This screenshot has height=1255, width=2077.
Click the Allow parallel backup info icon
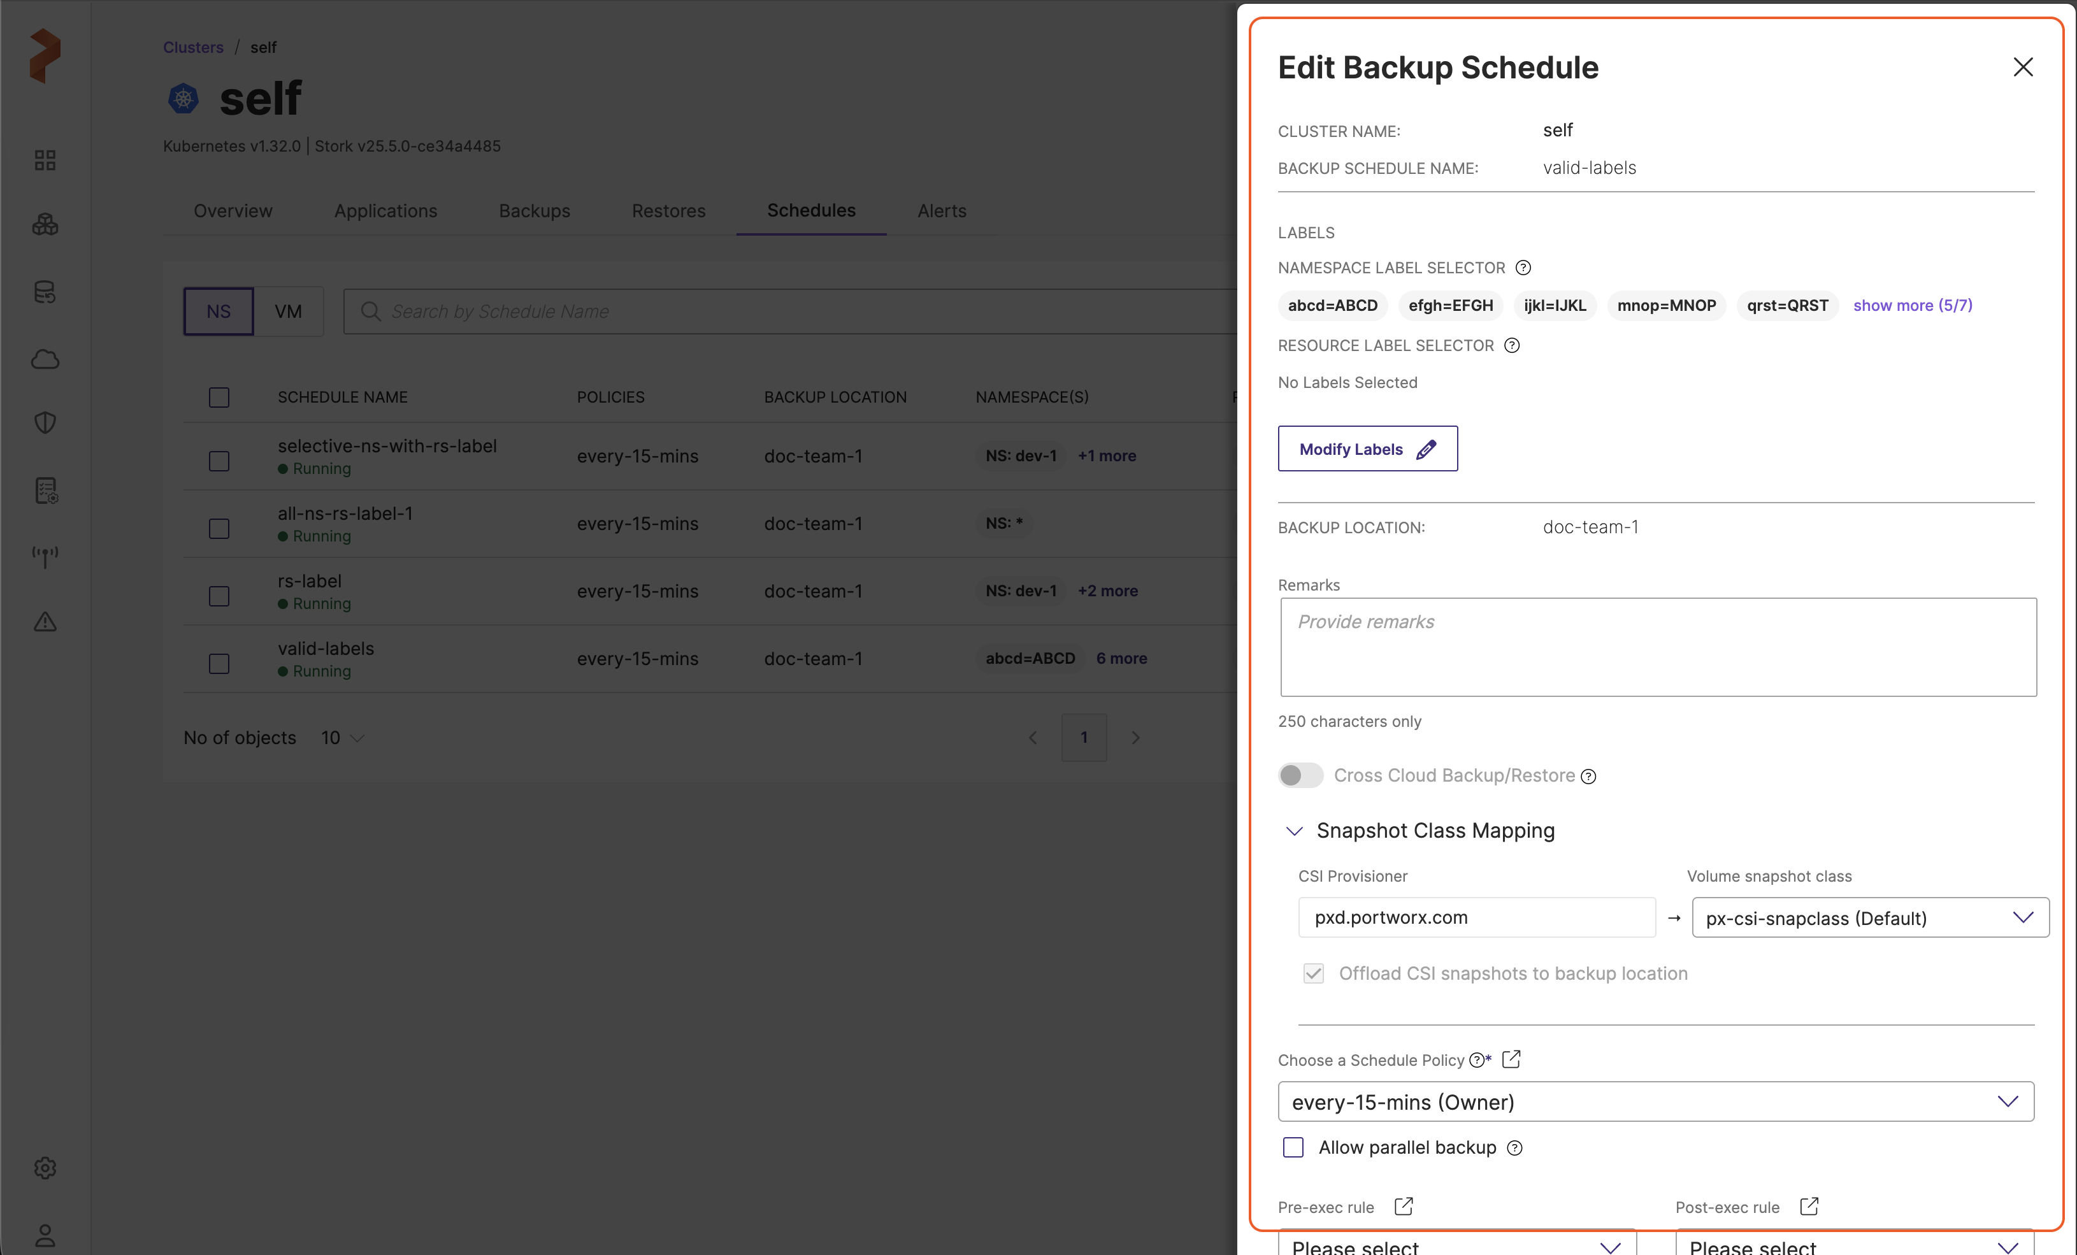pos(1515,1148)
